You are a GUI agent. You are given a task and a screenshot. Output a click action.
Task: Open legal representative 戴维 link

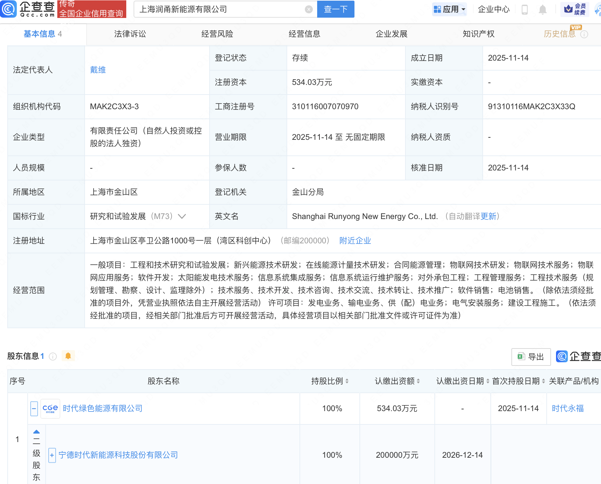click(98, 70)
